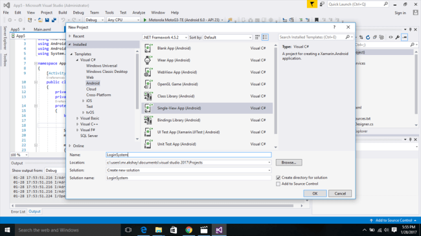Expand the Online templates section
The height and width of the screenshot is (236, 421).
[70, 145]
